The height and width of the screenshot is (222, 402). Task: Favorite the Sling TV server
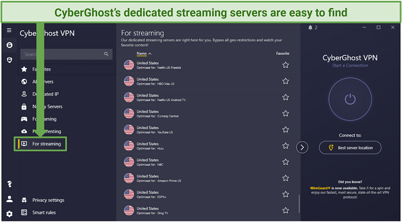coord(286,211)
